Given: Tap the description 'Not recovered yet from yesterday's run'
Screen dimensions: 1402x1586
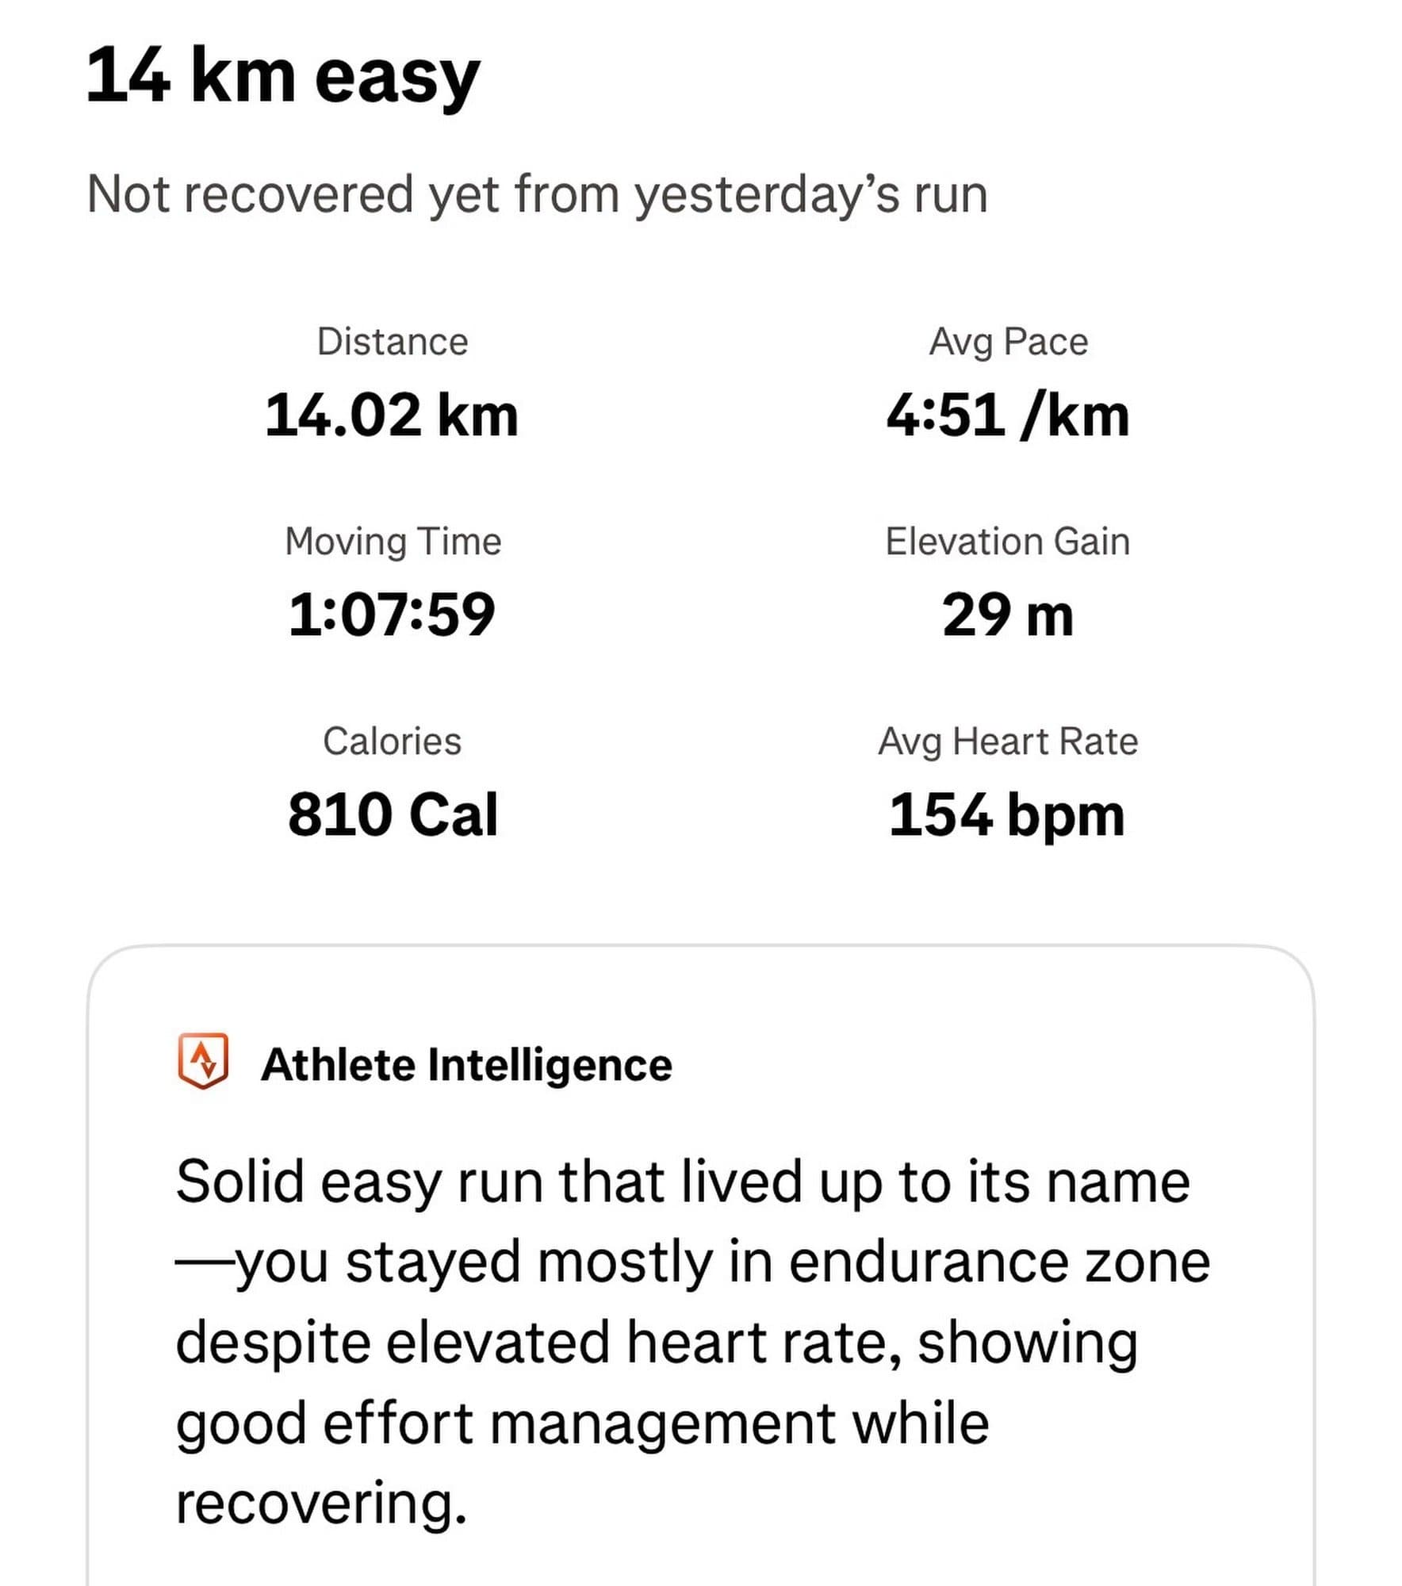Looking at the screenshot, I should (537, 194).
